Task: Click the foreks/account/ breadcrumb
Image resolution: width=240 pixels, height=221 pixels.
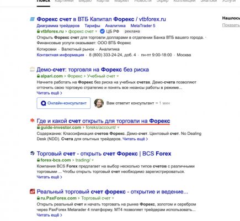Action: coord(101,128)
